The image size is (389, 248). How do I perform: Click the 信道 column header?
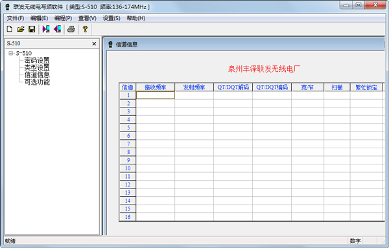(128, 87)
